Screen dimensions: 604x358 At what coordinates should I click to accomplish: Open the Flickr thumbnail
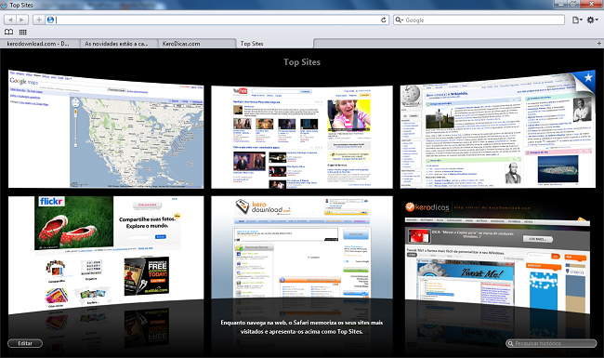tap(106, 255)
